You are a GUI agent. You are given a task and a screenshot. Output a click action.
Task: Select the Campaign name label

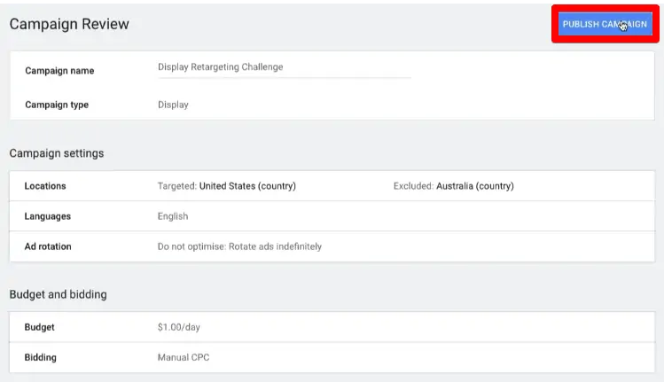point(59,70)
